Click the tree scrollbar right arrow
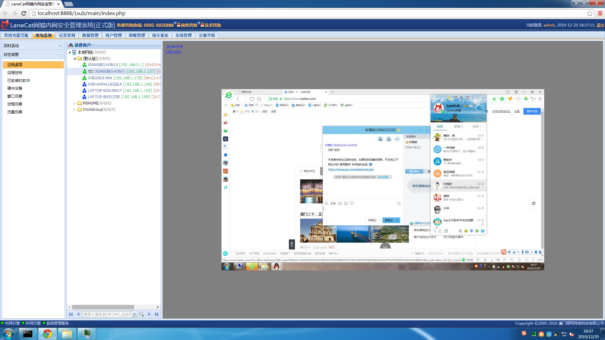Viewport: 605px width, 340px height. (158, 307)
